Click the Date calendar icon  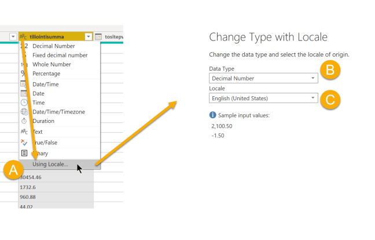[x=24, y=93]
